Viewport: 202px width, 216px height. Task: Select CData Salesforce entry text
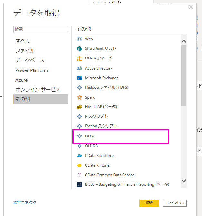tap(99, 156)
